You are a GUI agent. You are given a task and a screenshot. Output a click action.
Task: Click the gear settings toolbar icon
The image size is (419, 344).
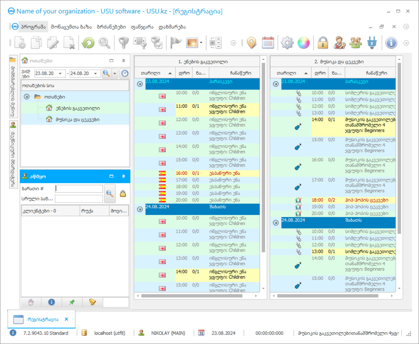[287, 43]
